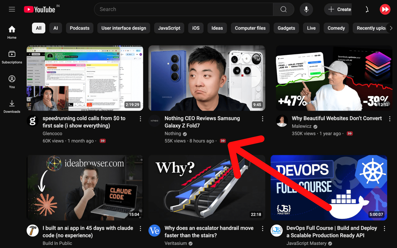Click inside the Search input field
Image resolution: width=397 pixels, height=248 pixels.
click(x=183, y=9)
